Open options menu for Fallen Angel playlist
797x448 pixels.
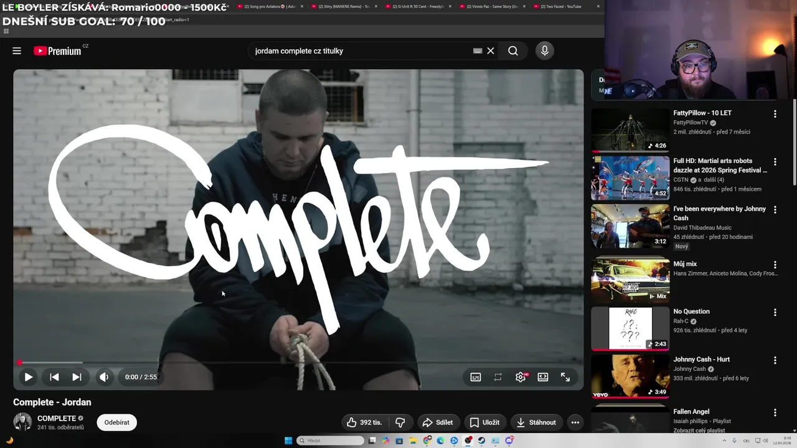(775, 413)
